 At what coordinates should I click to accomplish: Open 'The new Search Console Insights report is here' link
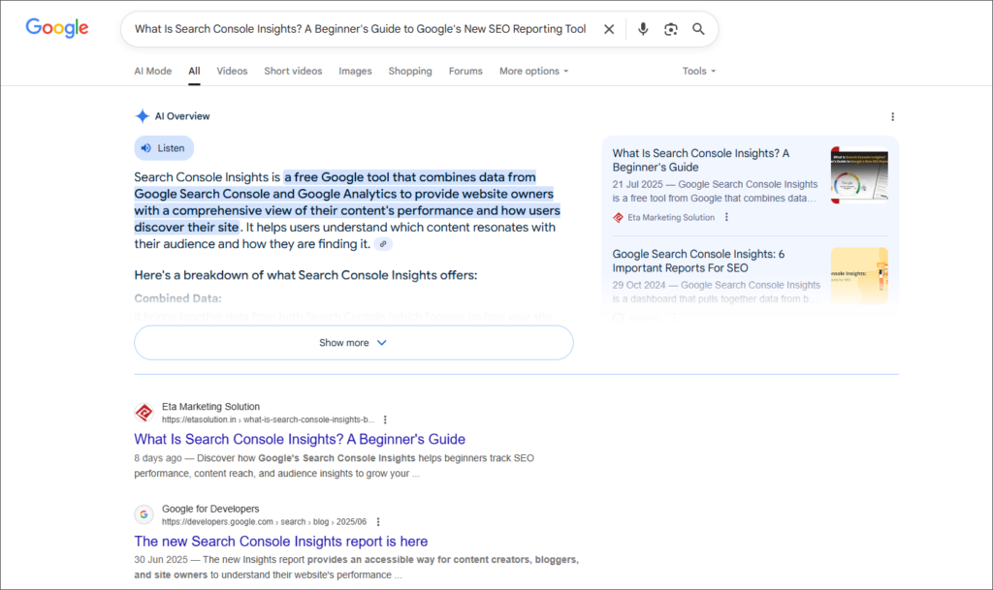tap(280, 542)
